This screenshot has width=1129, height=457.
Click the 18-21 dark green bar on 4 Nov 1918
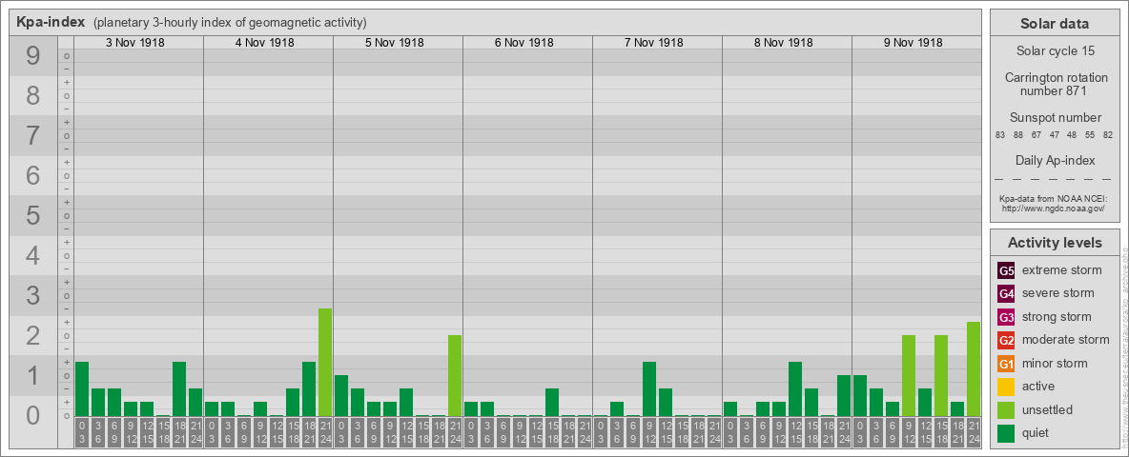point(309,389)
